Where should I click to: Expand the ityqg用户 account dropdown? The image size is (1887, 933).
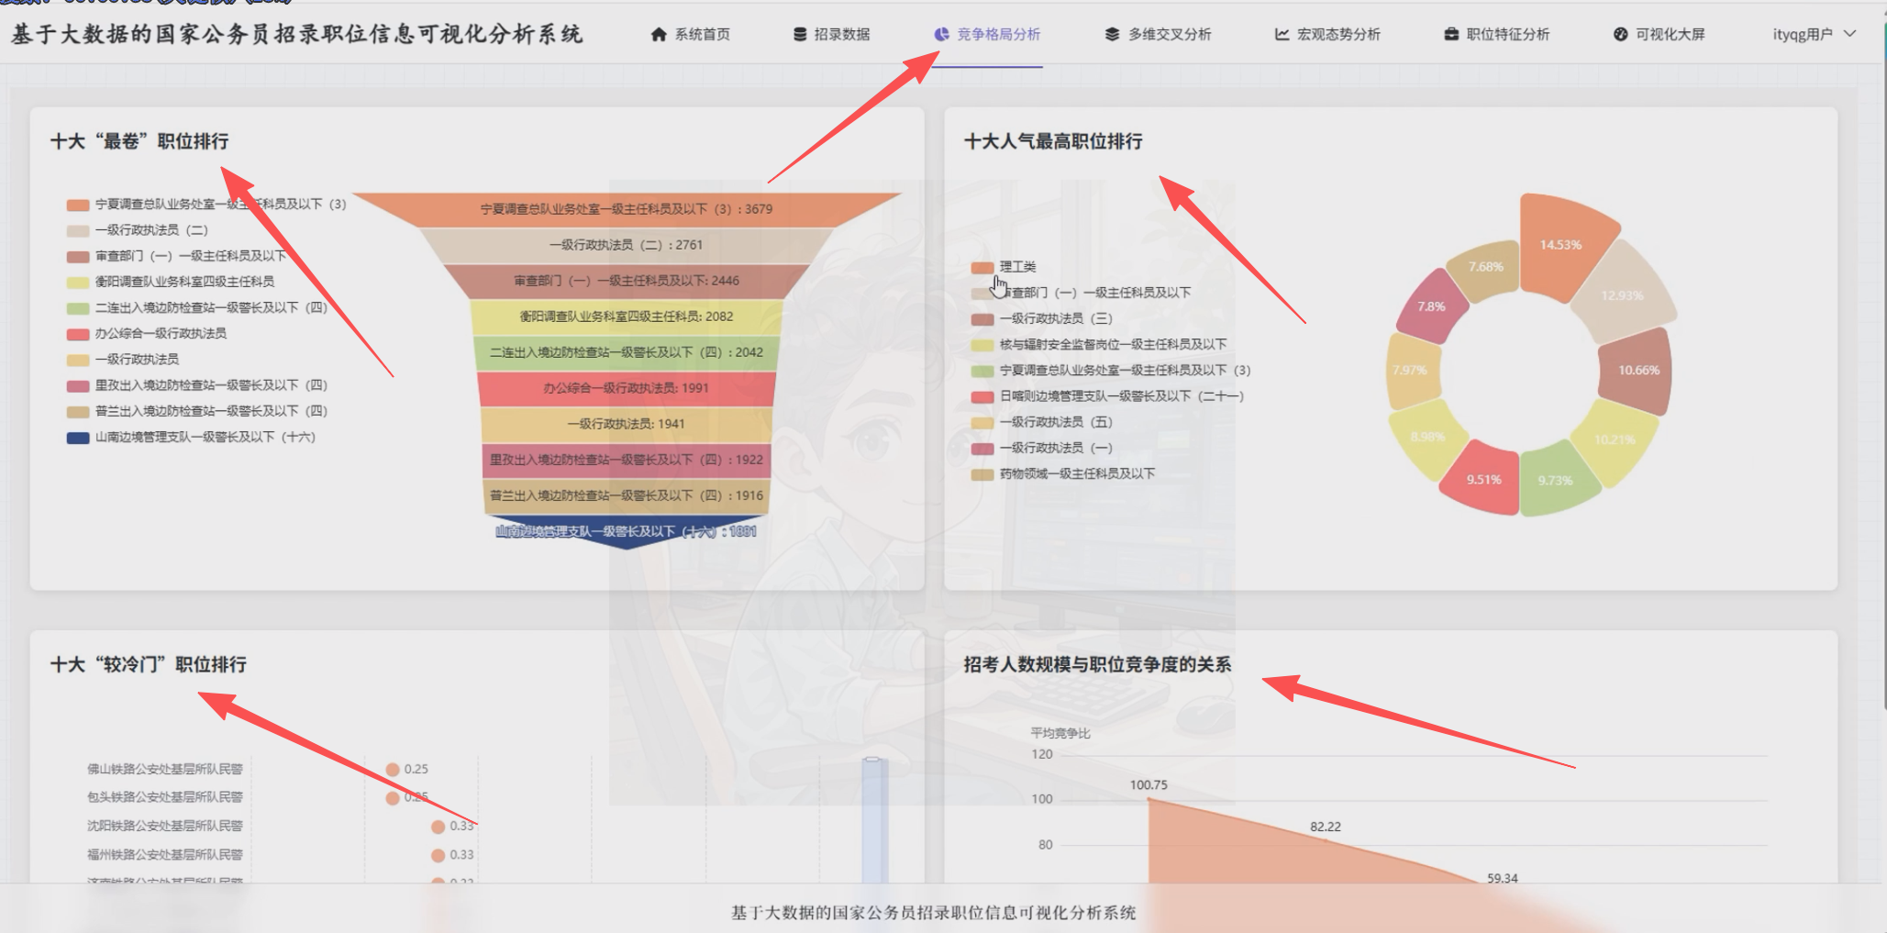[x=1814, y=35]
